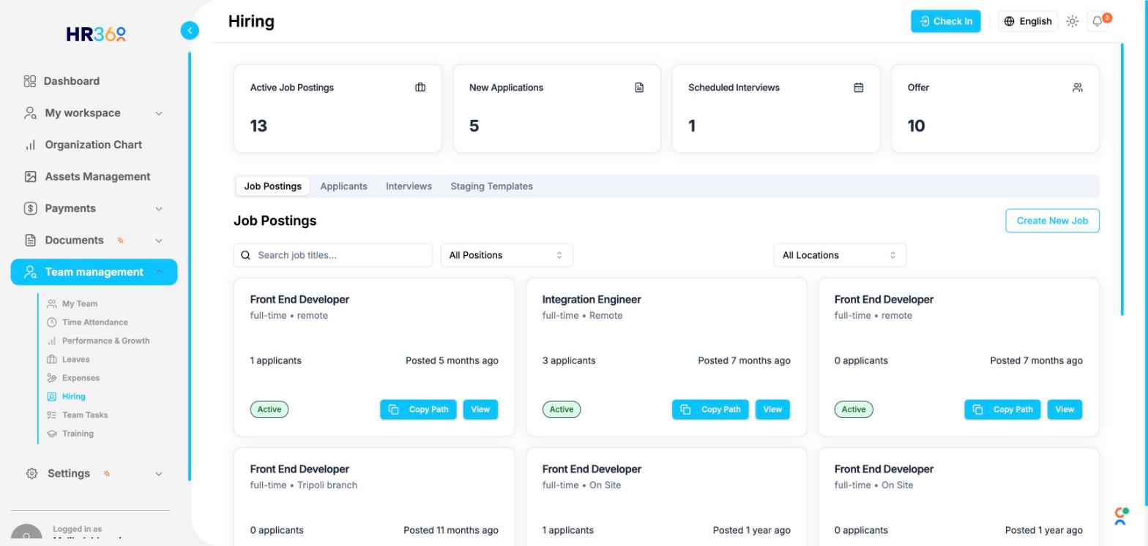Switch to the Interviews tab
Screen dimensions: 1148x546
click(x=409, y=186)
